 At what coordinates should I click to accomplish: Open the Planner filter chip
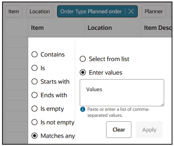pos(154,12)
